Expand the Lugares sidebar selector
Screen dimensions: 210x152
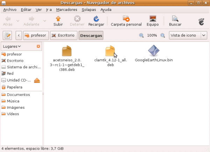pos(12,46)
